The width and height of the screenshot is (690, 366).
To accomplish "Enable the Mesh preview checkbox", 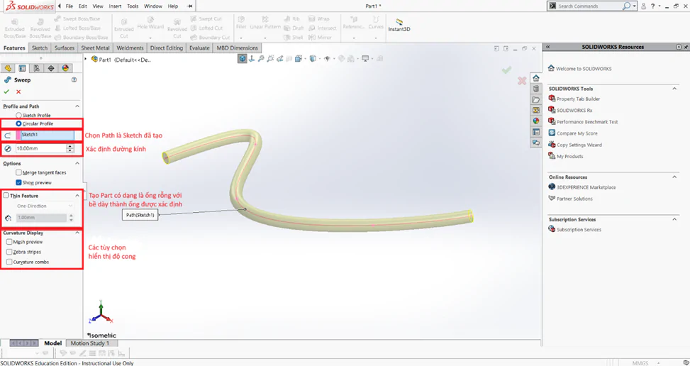I will click(9, 242).
